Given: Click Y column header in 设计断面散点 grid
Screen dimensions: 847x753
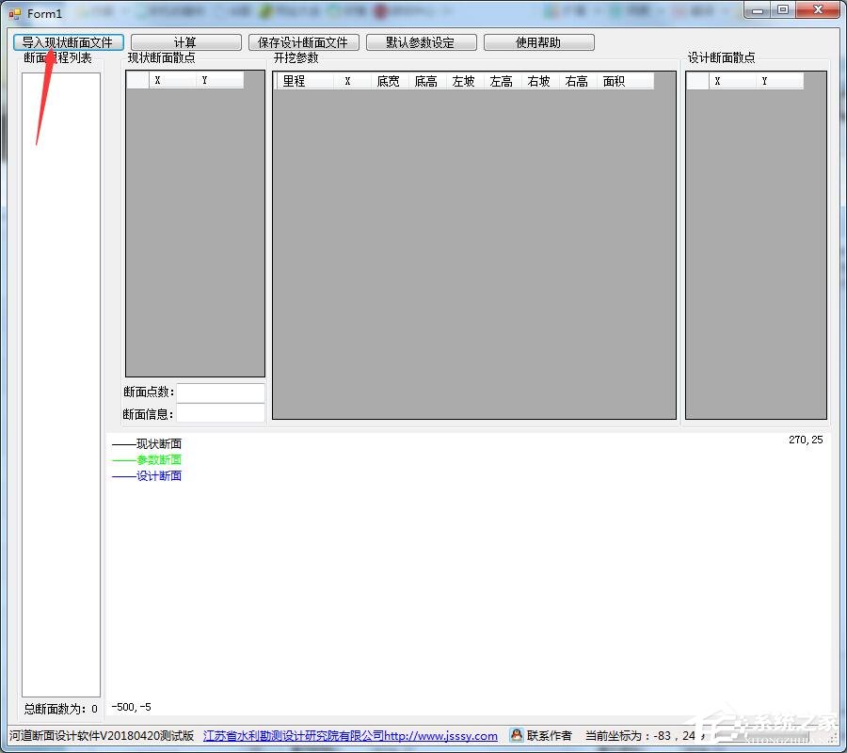Looking at the screenshot, I should point(780,81).
